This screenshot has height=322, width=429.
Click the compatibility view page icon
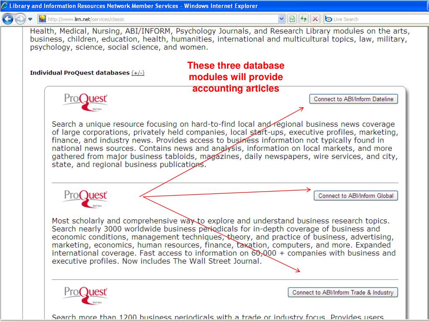point(292,19)
